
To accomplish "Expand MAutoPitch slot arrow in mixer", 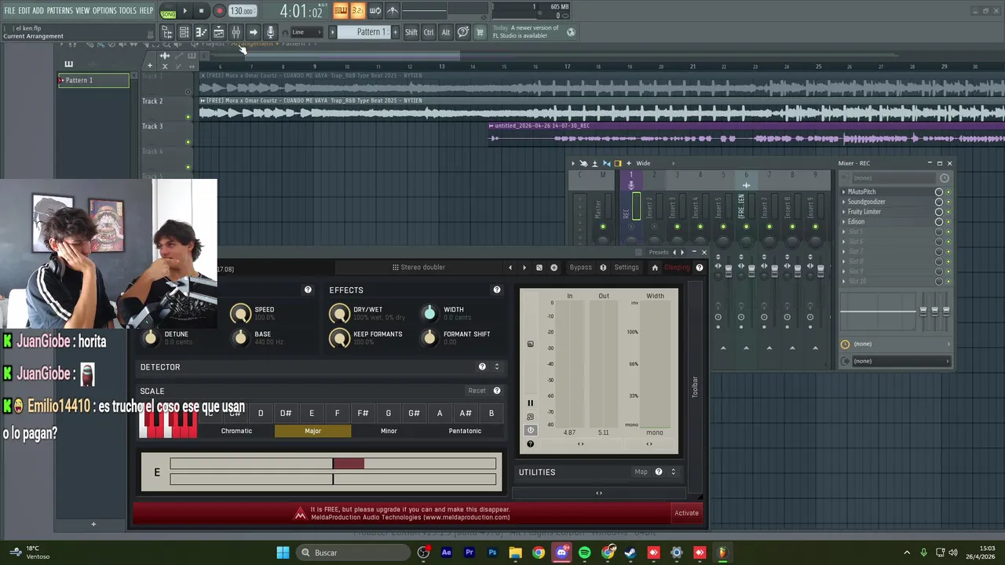I will click(844, 191).
